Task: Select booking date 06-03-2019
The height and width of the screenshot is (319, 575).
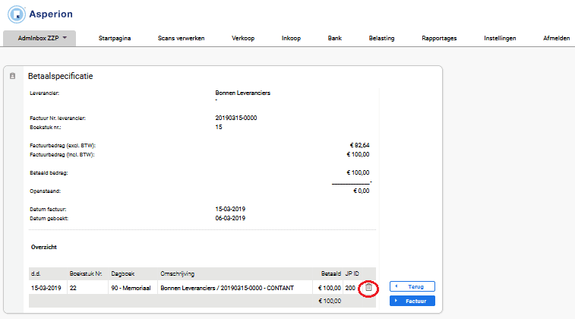Action: click(230, 218)
